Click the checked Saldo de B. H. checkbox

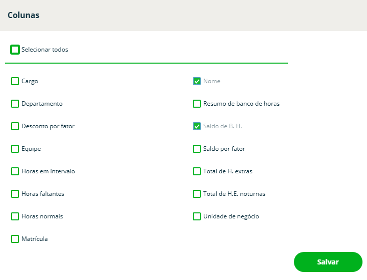coord(197,126)
